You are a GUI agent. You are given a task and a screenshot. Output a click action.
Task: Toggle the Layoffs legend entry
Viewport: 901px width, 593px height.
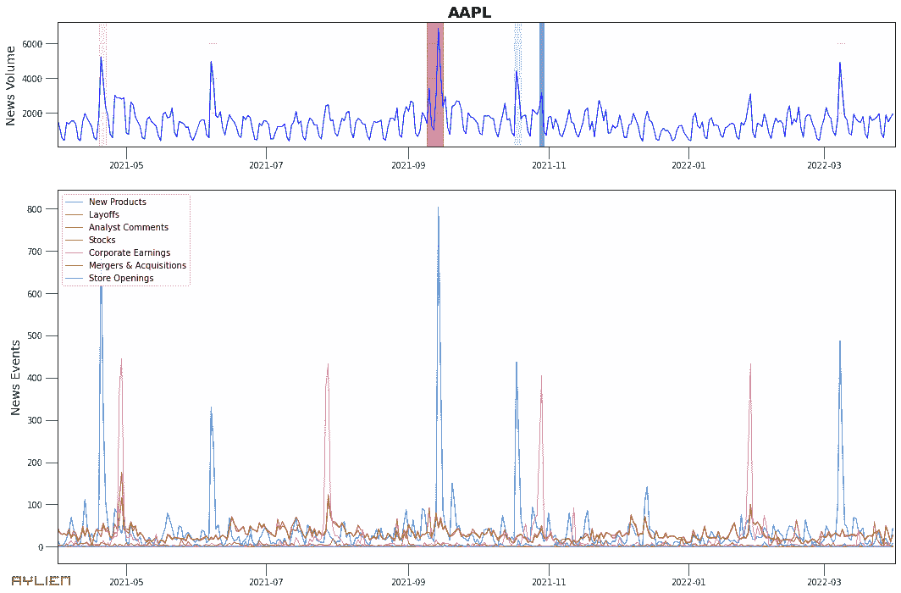point(103,215)
